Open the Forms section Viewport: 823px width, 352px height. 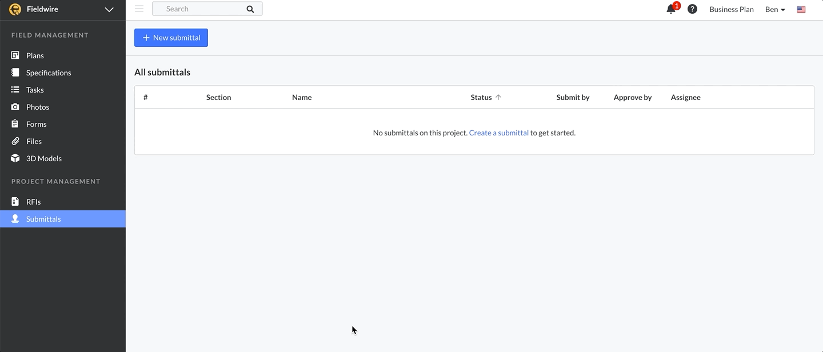coord(36,124)
